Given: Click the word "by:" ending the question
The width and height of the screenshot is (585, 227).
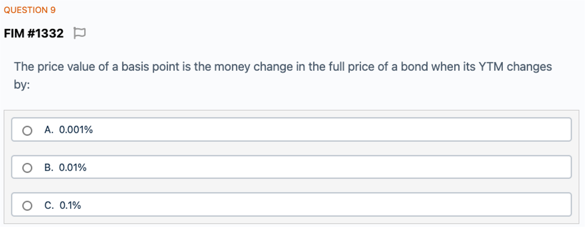Looking at the screenshot, I should 22,84.
